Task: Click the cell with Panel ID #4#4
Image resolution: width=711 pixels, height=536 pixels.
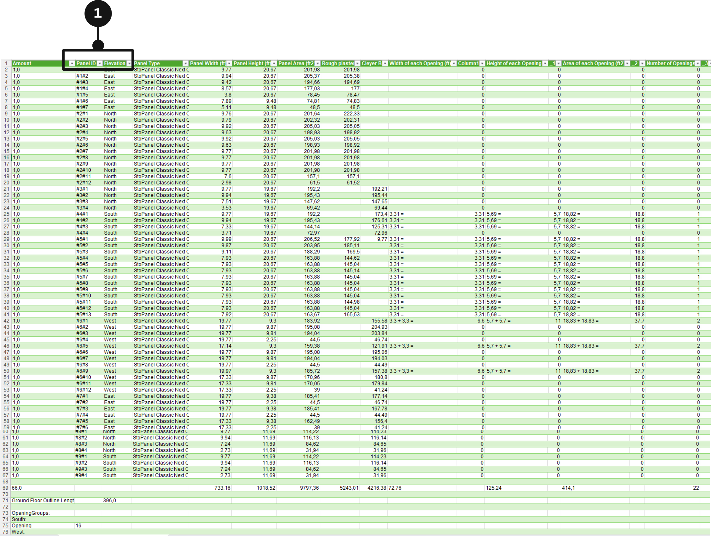Action: coord(89,233)
